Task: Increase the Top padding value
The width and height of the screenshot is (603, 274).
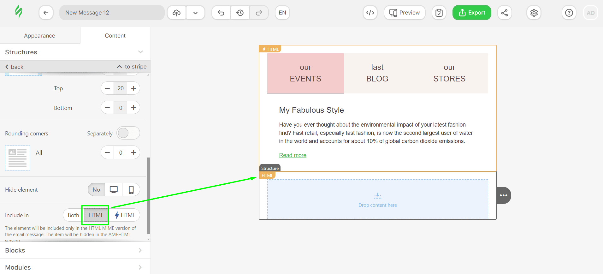Action: point(133,88)
